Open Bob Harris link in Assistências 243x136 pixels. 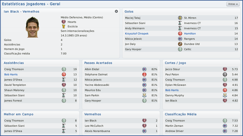[x=11, y=75]
